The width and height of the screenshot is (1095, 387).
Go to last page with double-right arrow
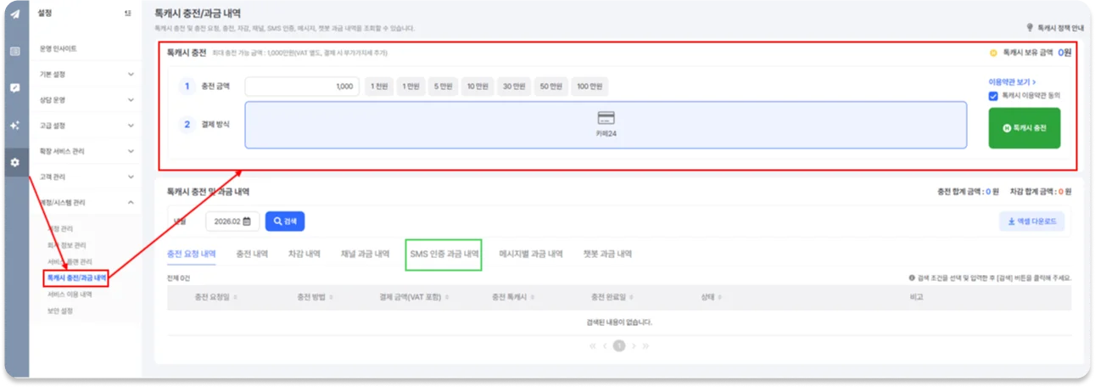645,345
